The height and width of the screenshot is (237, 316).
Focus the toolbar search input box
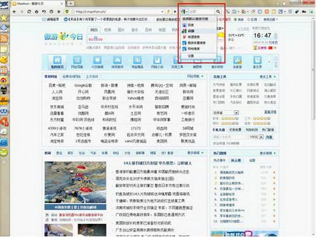pyautogui.click(x=202, y=11)
